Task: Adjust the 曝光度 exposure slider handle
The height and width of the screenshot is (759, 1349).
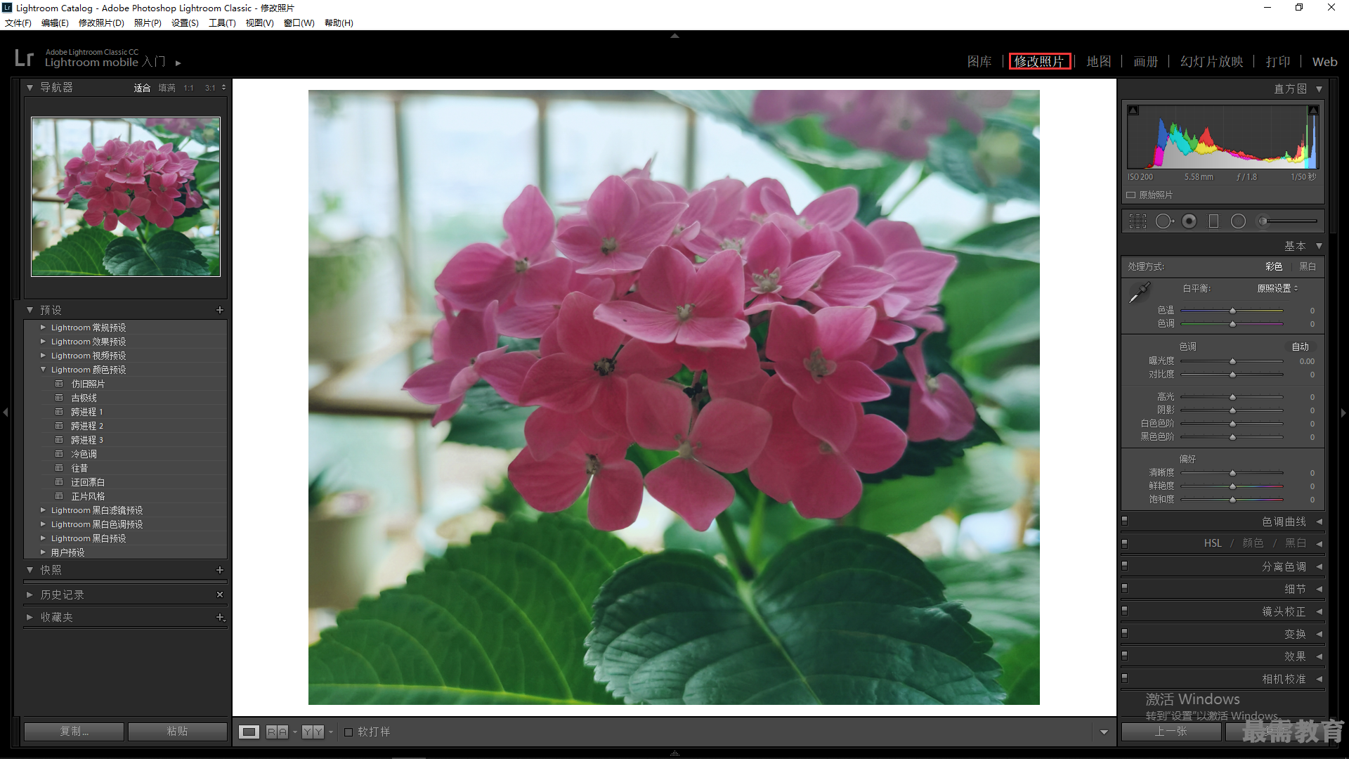Action: [x=1232, y=361]
